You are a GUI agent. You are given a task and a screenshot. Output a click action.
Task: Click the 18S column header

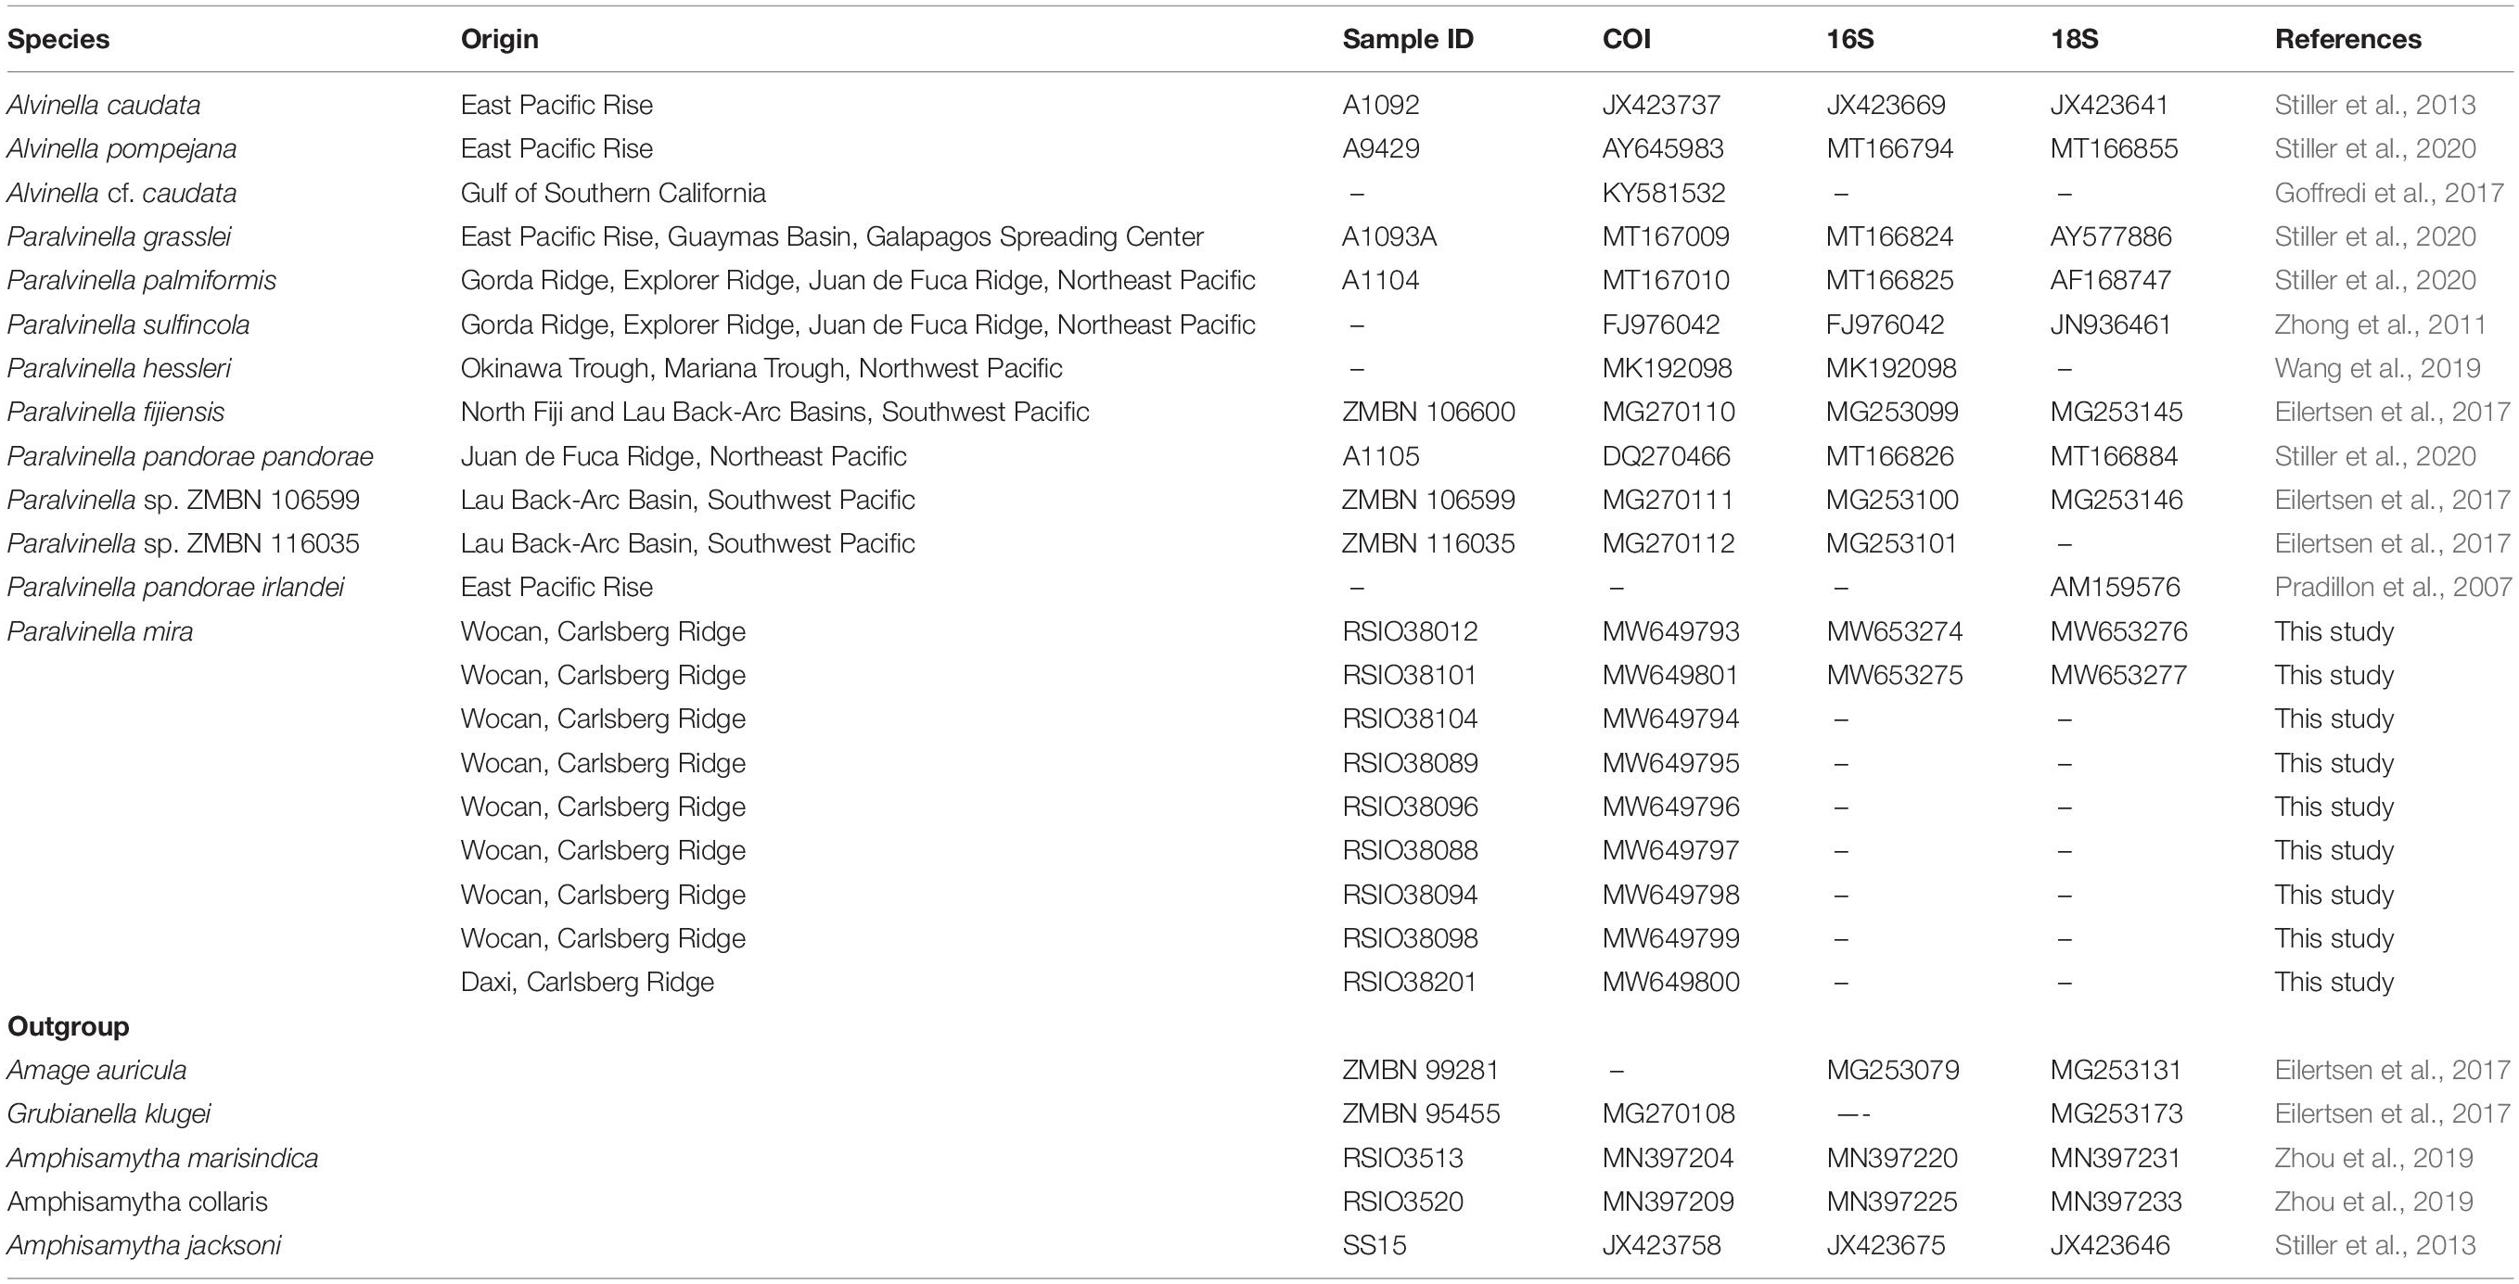(2074, 39)
